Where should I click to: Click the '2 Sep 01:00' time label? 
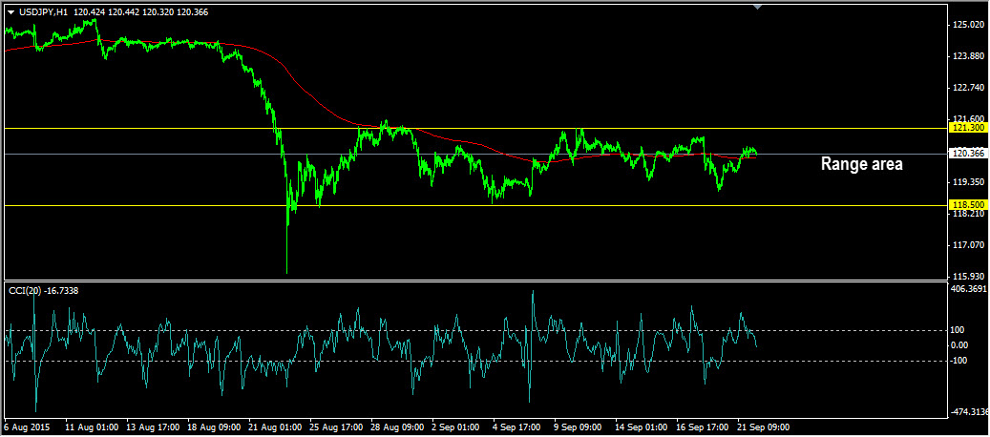pos(455,427)
